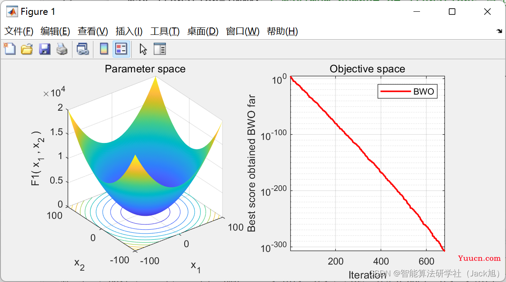Open the Property Inspector toolbar icon
The width and height of the screenshot is (506, 282).
click(160, 49)
